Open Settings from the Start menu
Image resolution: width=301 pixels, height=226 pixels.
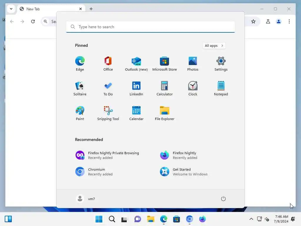(x=221, y=64)
